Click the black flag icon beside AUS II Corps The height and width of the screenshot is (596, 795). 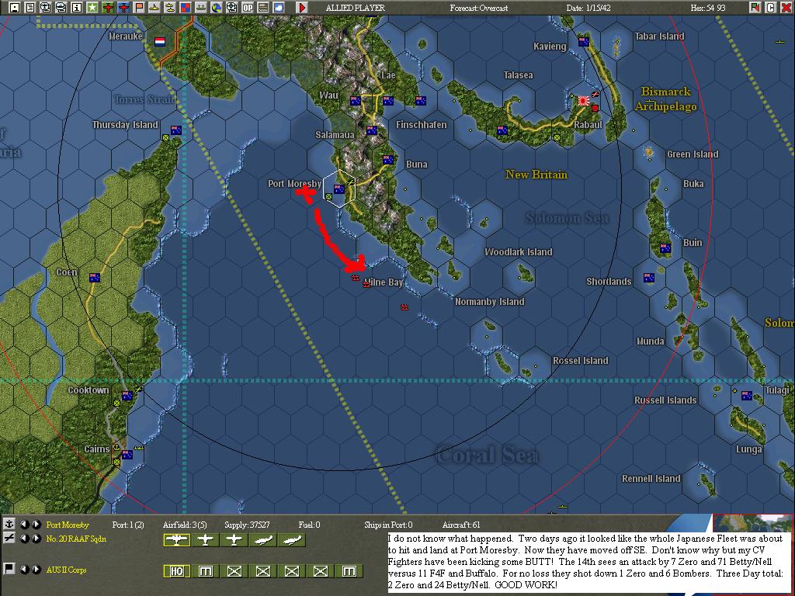[x=9, y=569]
